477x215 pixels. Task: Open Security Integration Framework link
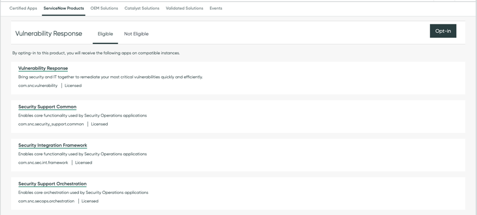(52, 145)
